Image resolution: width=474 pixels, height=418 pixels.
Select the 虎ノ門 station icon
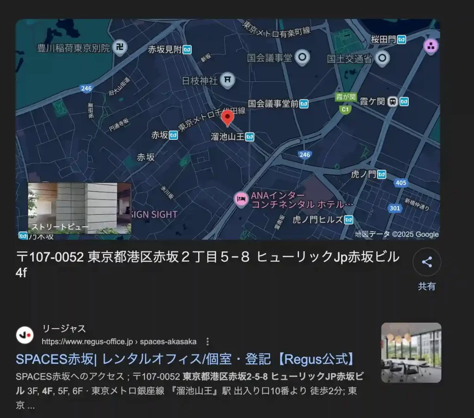point(380,175)
